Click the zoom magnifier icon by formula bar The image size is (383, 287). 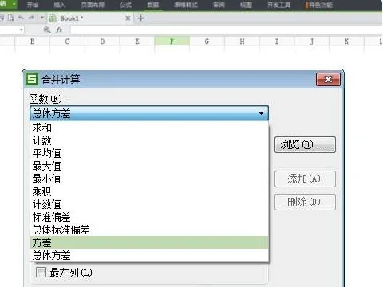(47, 29)
